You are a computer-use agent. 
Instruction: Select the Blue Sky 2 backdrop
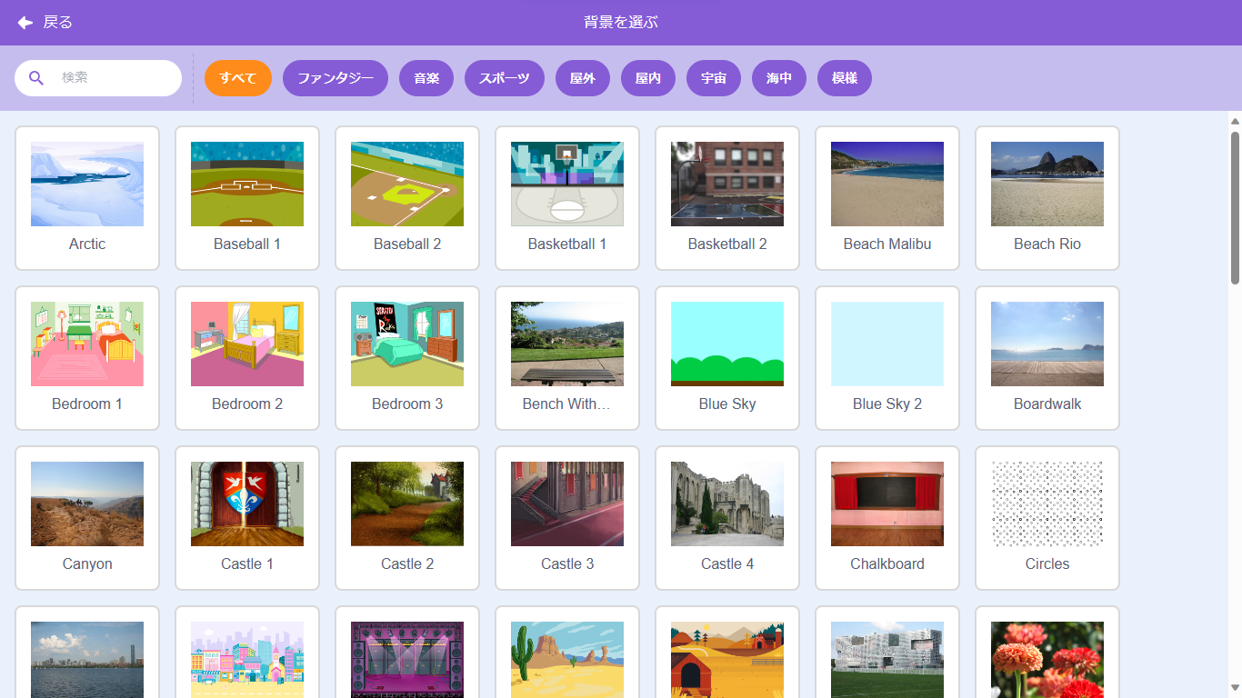[887, 358]
